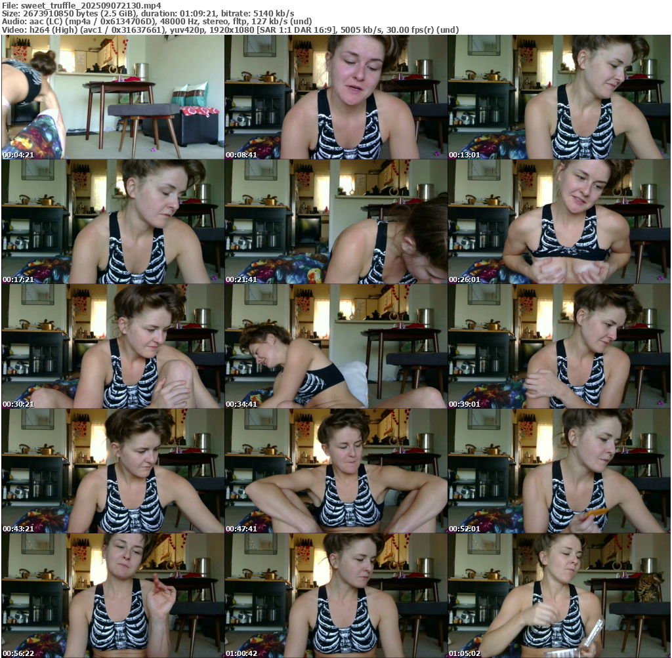Select the 00:47:41 frame
The image size is (672, 658).
click(335, 471)
